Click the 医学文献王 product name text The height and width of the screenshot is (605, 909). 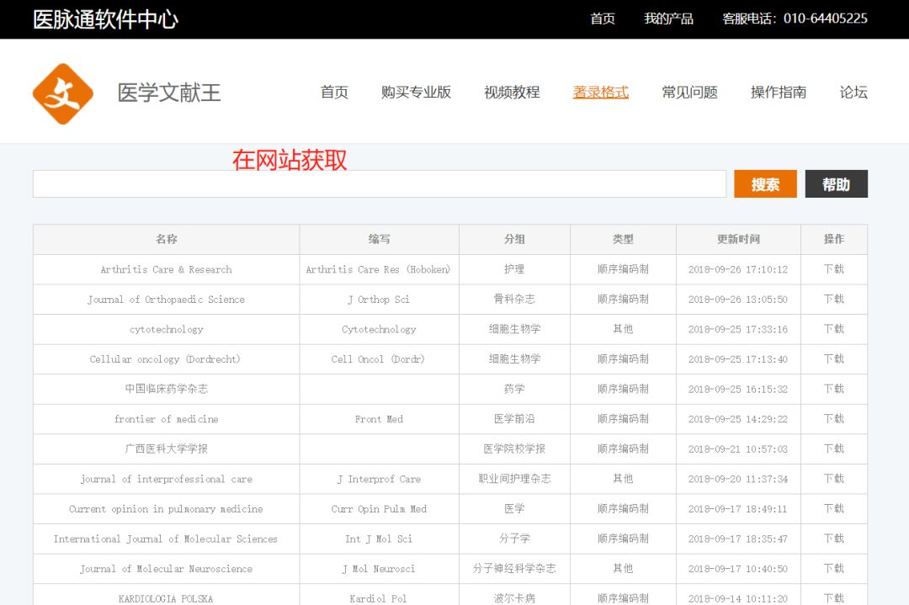(169, 93)
